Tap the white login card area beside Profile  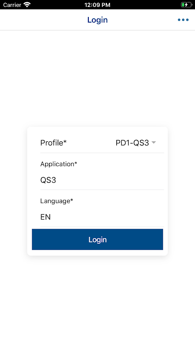pos(91,143)
